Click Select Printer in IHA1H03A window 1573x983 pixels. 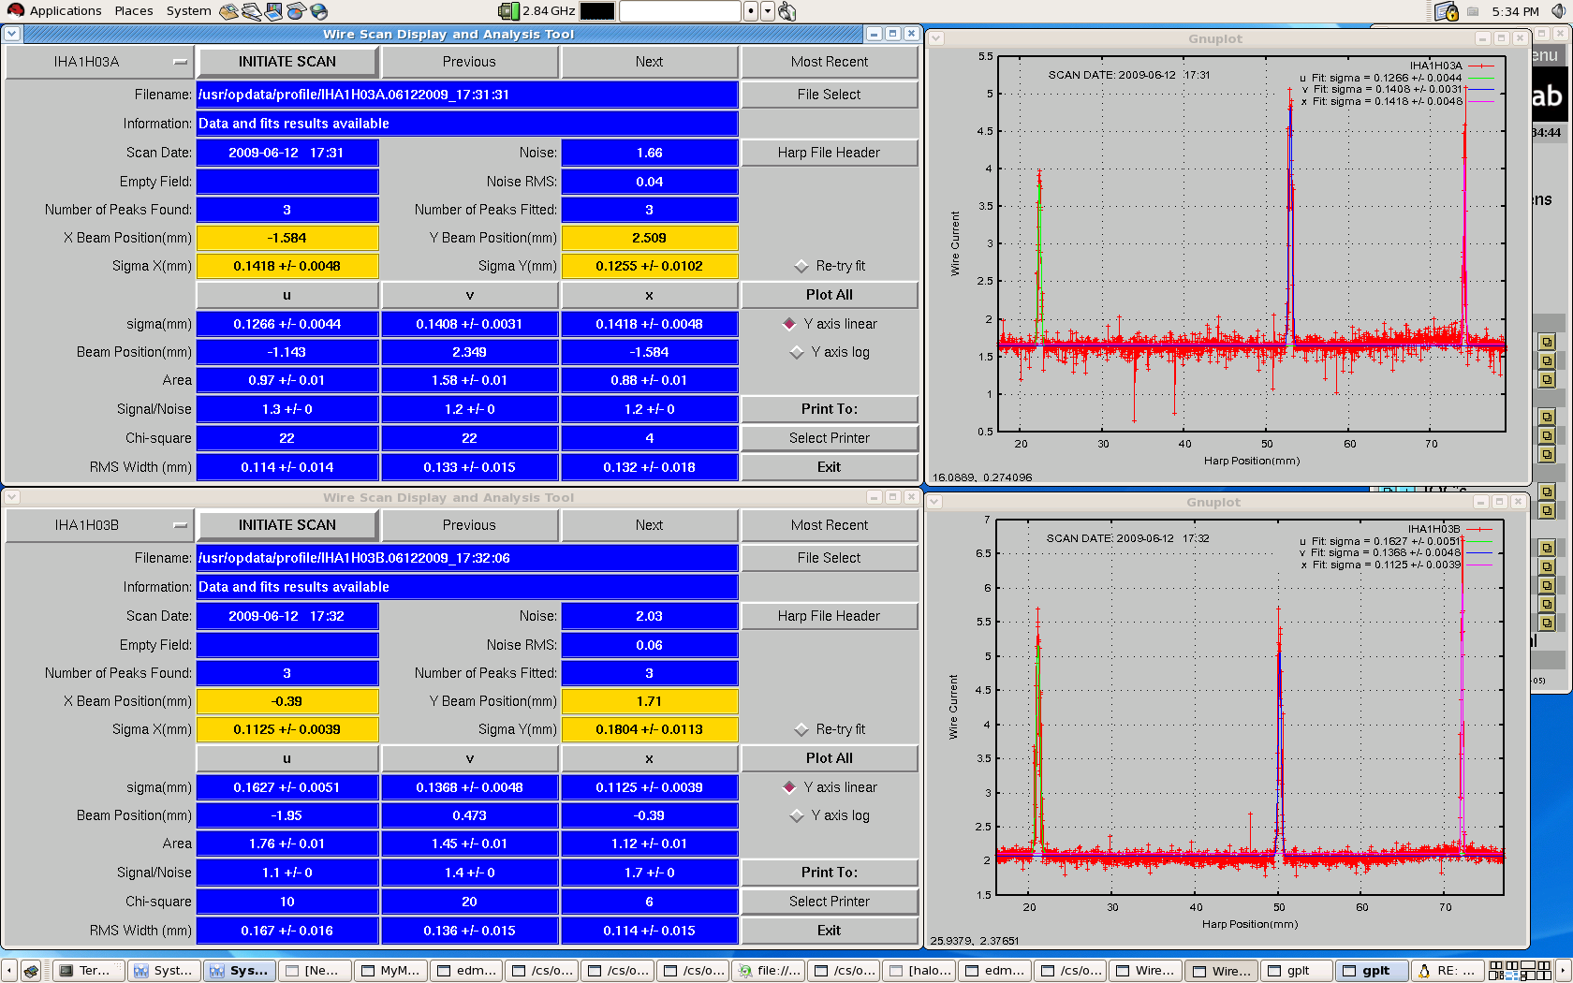coord(830,438)
